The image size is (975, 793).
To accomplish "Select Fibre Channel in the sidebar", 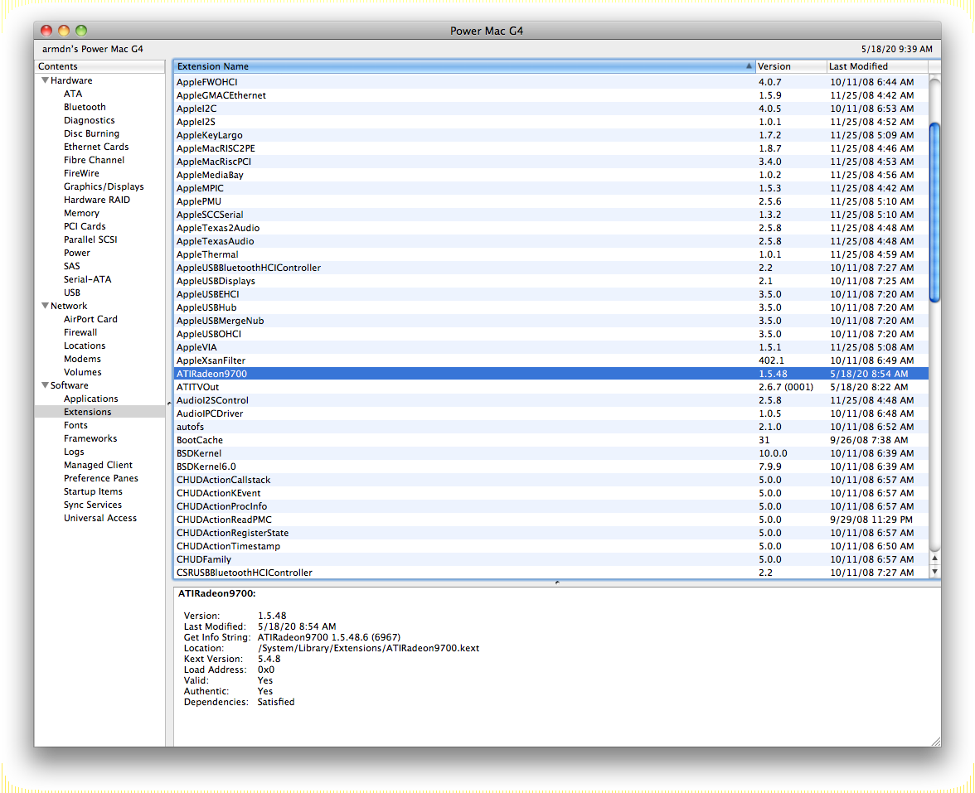I will click(x=94, y=161).
